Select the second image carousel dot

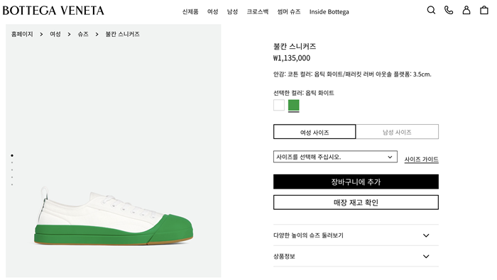click(x=12, y=162)
